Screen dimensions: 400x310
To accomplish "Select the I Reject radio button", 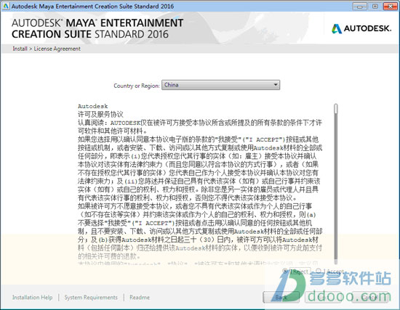I will (285, 272).
